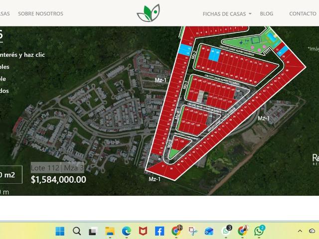This screenshot has height=239, width=319.
Task: Open the CONTACTO page
Action: point(303,13)
